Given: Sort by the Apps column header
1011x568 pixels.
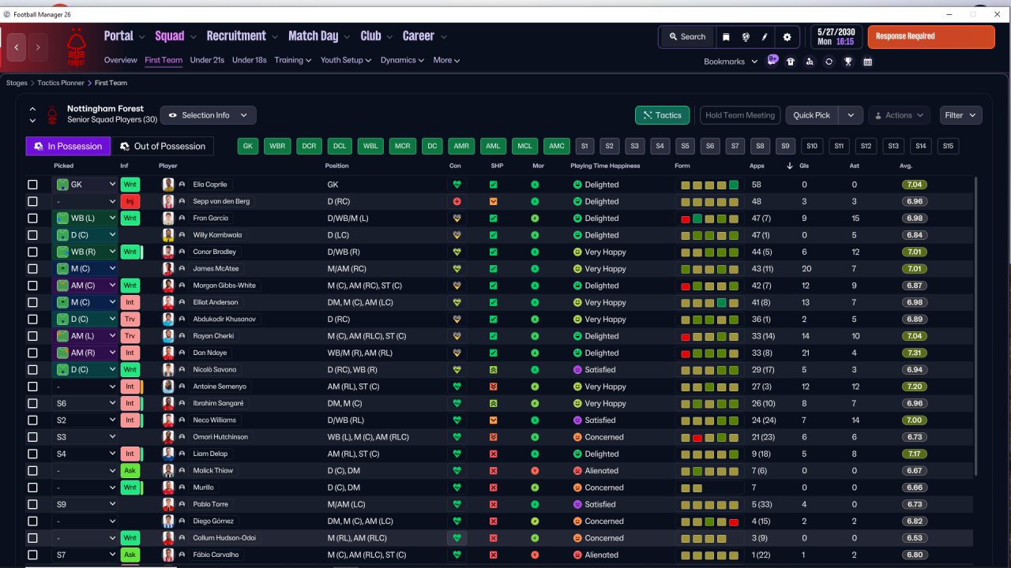Looking at the screenshot, I should point(757,166).
